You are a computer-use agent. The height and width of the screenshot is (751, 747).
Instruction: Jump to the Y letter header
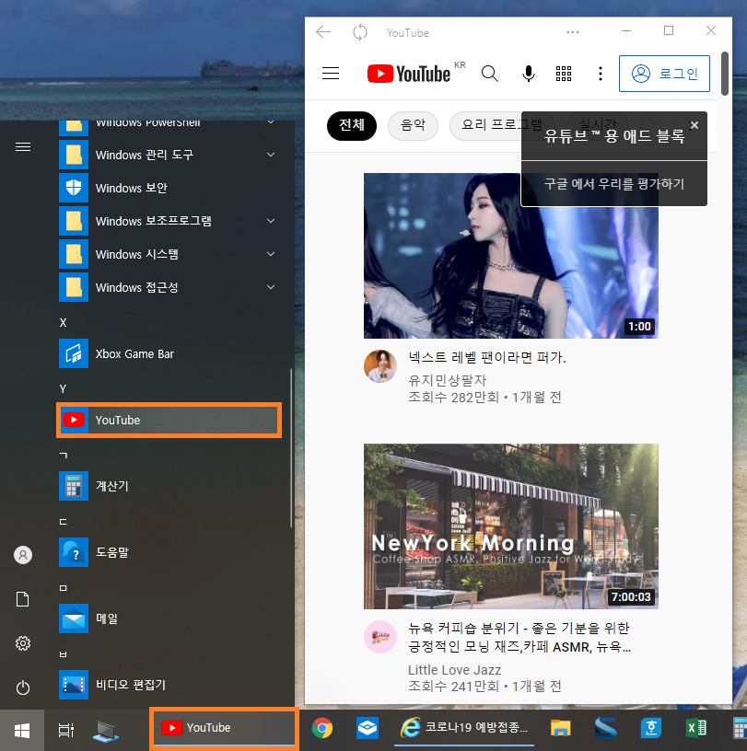coord(63,389)
